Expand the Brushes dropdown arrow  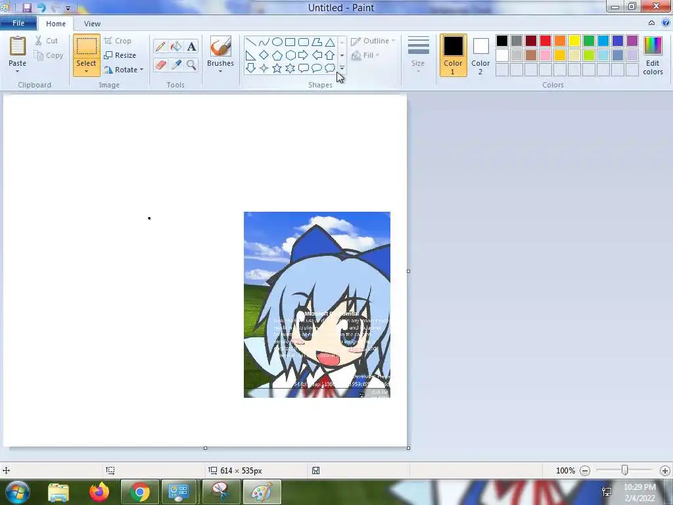coord(220,71)
